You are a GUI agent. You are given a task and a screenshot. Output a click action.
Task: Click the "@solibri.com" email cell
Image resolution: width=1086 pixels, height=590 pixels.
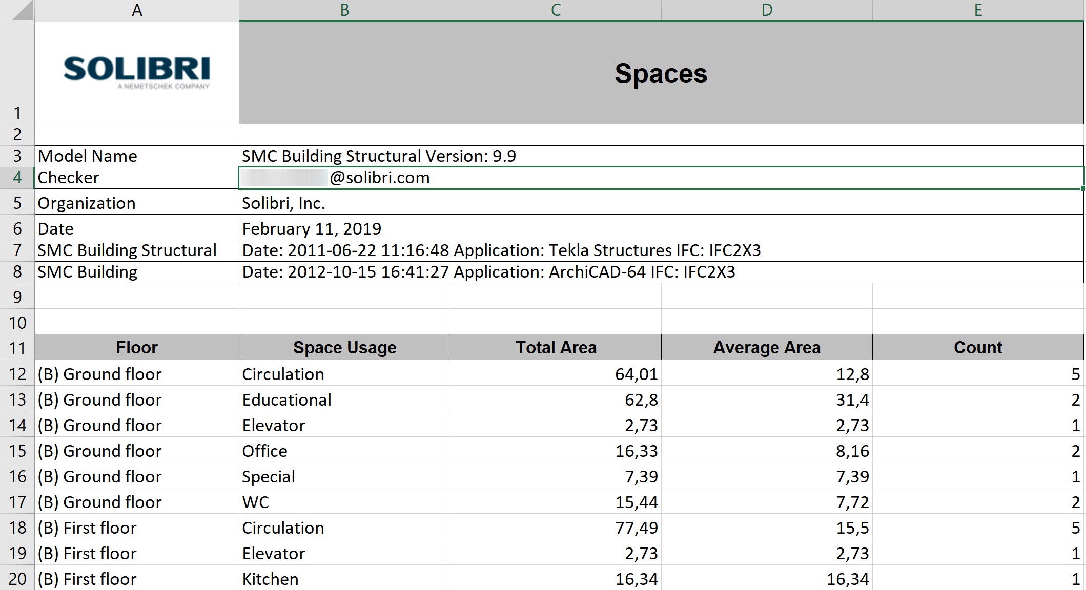click(661, 178)
